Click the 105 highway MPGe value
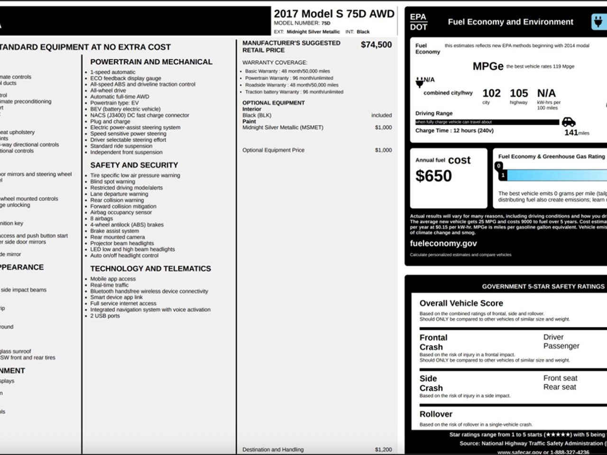Screen dimensions: 607x455 tap(519, 93)
